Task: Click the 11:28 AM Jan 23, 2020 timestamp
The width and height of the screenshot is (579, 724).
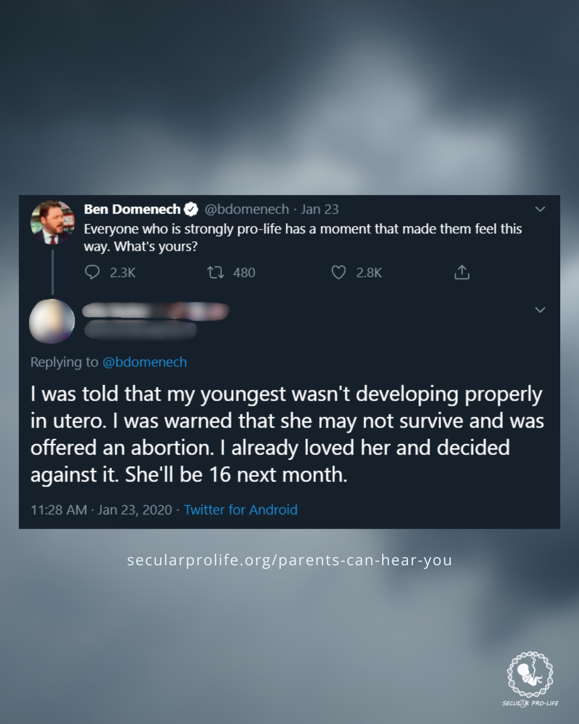Action: tap(101, 509)
